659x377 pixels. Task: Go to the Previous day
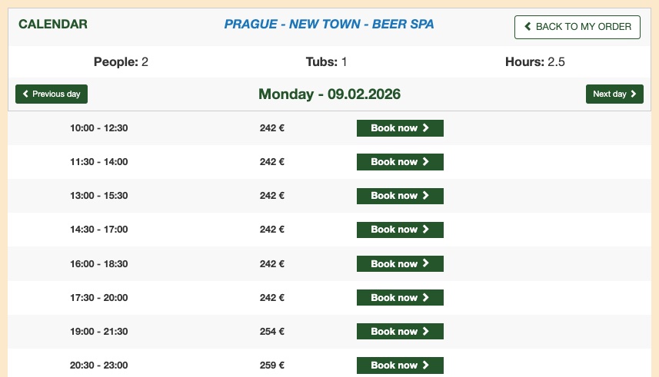52,94
